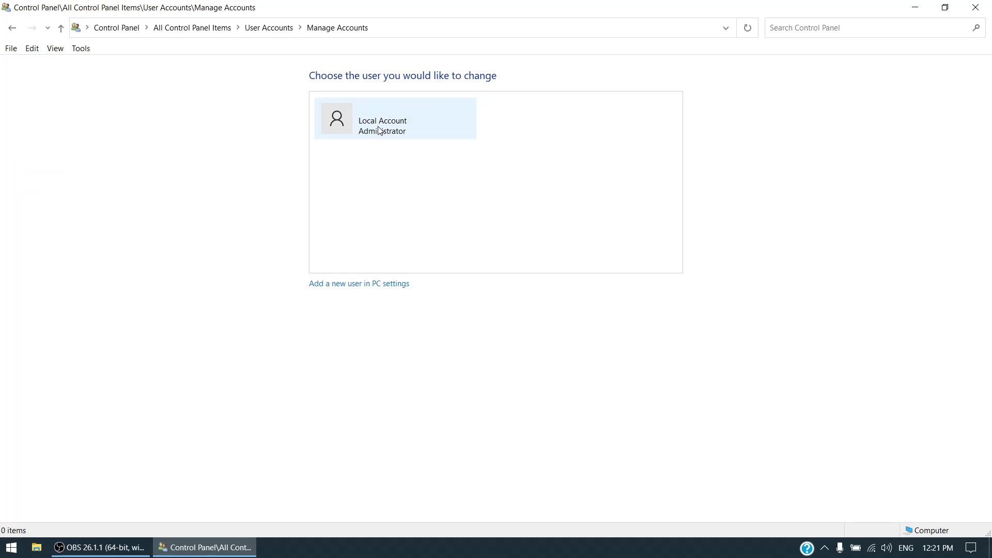Go to User Accounts in the breadcrumb
The height and width of the screenshot is (558, 992).
click(269, 28)
